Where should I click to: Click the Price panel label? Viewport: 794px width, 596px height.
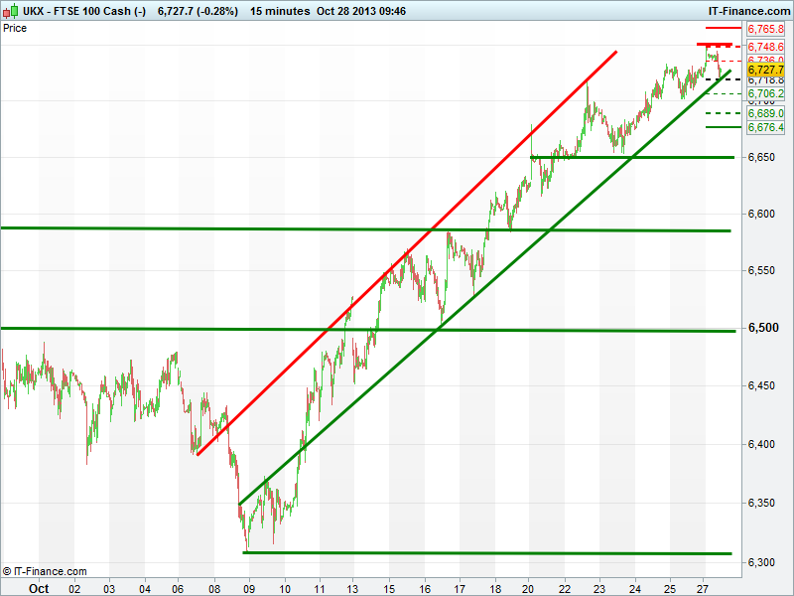coord(15,28)
